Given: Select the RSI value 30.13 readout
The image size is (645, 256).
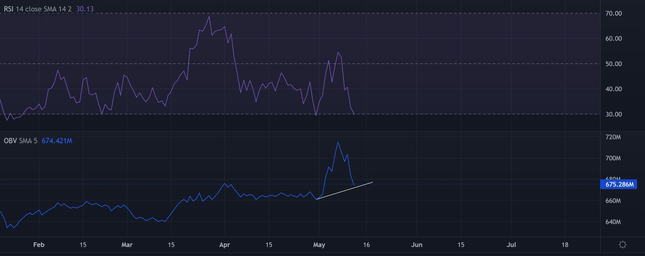Looking at the screenshot, I should (85, 9).
